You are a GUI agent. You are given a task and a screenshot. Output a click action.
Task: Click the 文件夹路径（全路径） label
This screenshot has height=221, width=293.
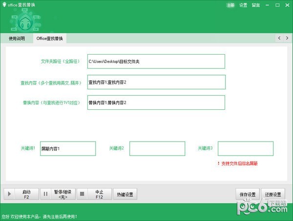(61, 61)
